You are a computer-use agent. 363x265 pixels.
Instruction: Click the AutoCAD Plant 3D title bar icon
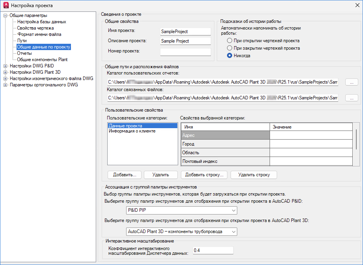pos(6,5)
